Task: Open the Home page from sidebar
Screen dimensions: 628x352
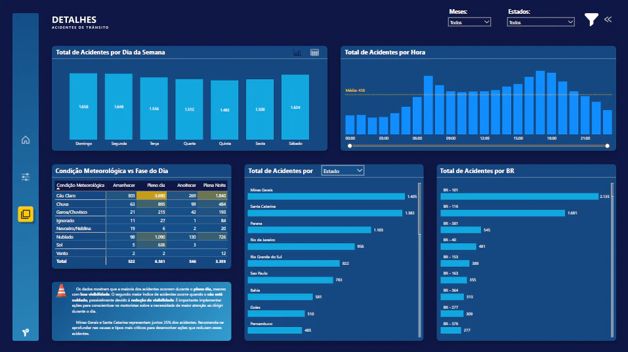Action: tap(26, 140)
